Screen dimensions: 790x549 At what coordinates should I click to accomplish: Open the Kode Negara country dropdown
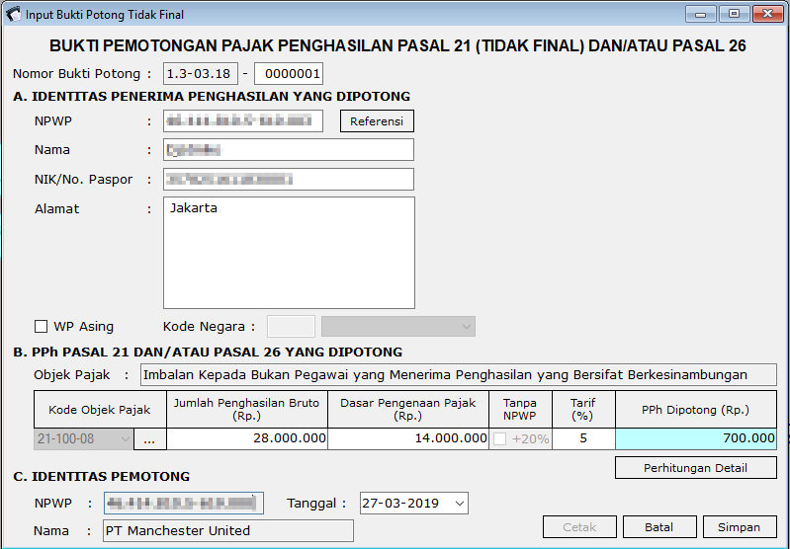tap(398, 326)
